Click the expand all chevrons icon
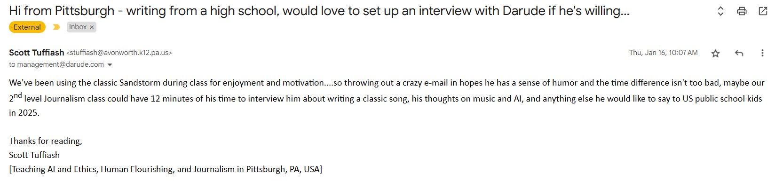Screen dimensions: 775x189 pos(720,11)
